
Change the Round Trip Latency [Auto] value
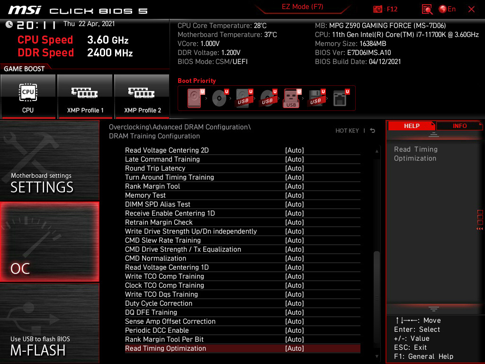pos(295,168)
